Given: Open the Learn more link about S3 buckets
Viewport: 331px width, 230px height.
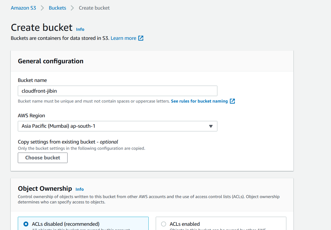Looking at the screenshot, I should click(x=124, y=38).
